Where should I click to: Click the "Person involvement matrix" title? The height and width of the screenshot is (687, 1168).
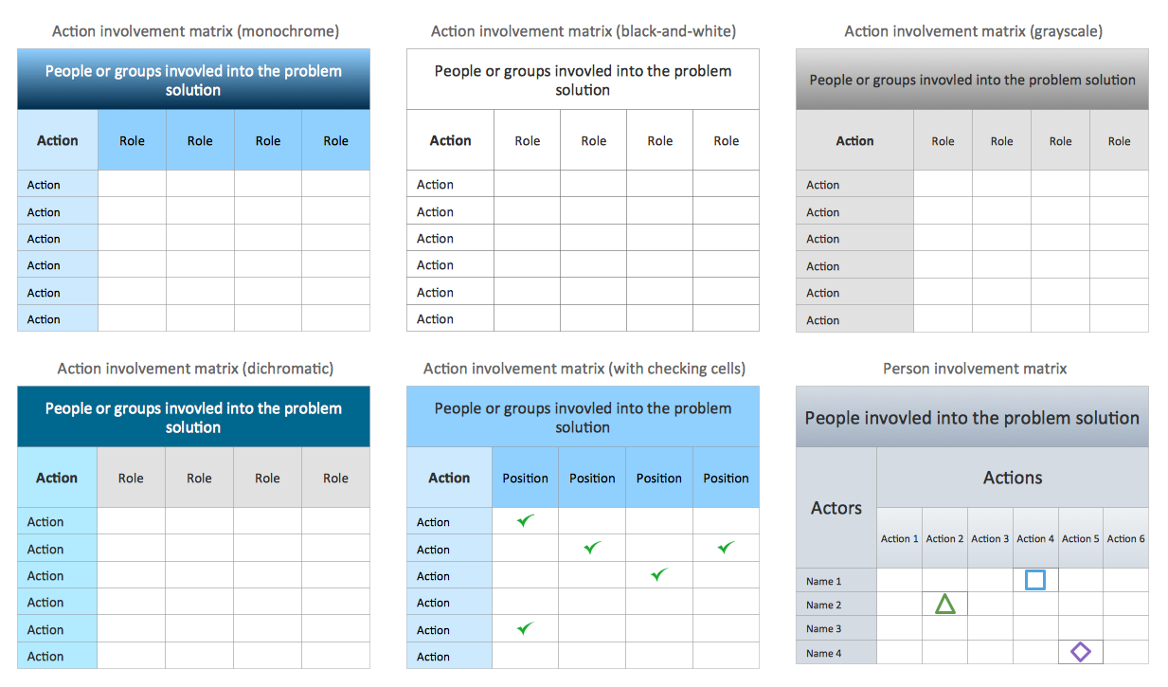point(975,369)
